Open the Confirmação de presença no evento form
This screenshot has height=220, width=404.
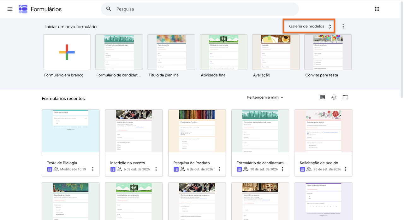(x=197, y=201)
